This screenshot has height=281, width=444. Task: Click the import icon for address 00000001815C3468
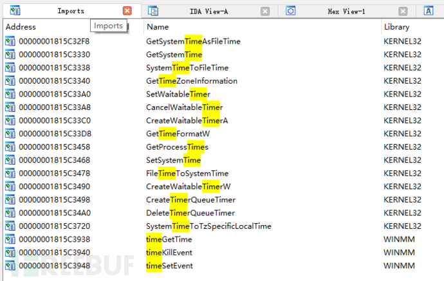10,160
